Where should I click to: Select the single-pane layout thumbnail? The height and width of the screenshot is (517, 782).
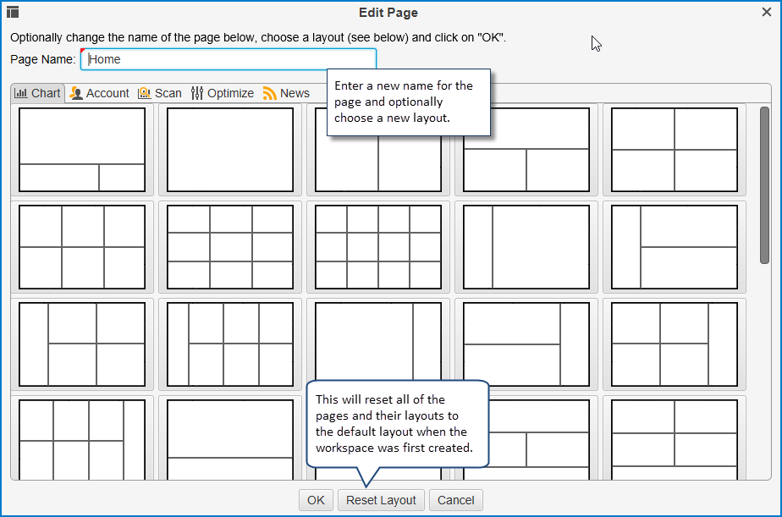230,150
